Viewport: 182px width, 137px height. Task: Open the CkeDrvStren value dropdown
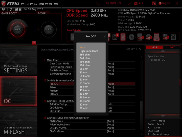[110, 131]
